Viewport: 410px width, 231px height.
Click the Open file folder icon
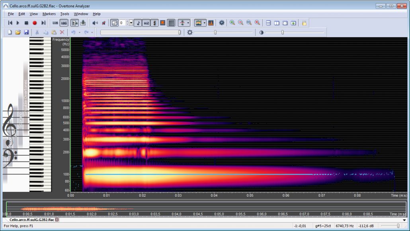pos(18,32)
